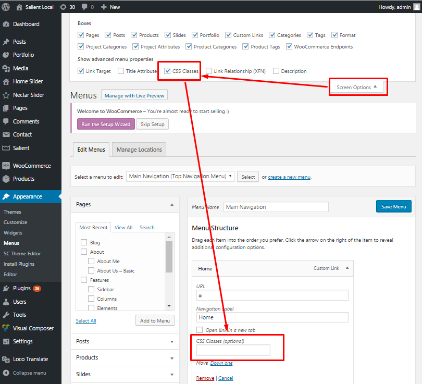Click the Appearance paintbrush icon

pos(6,197)
